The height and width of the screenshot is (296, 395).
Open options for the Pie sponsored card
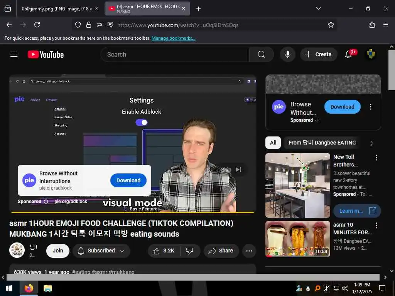point(371,107)
